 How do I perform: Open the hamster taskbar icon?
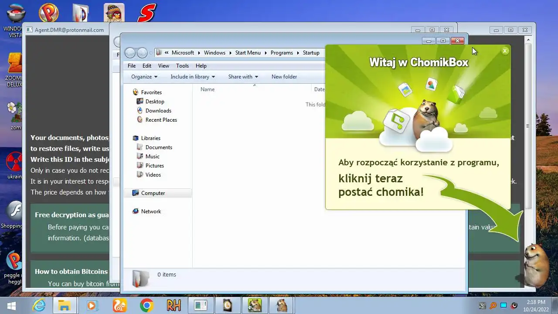point(281,306)
